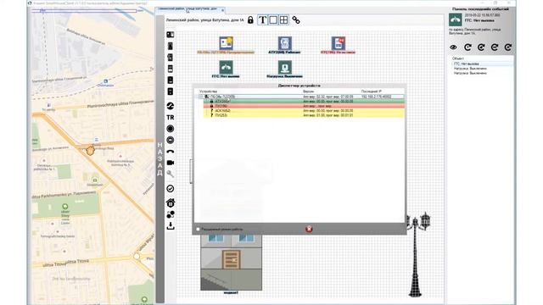Select the 'Нагрузка: Выключено' device icon on canvas
543x305 pixels.
click(284, 69)
